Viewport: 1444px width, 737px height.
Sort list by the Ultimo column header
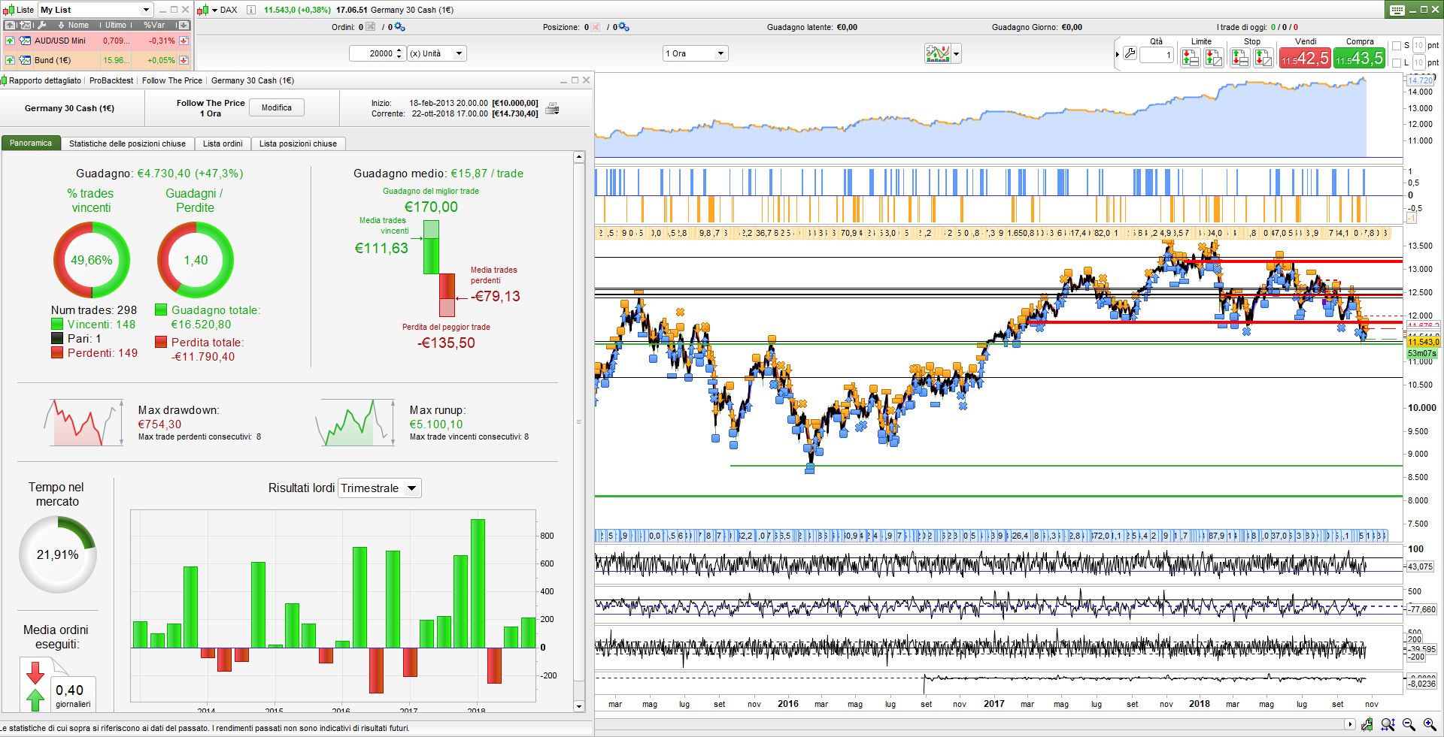click(117, 25)
